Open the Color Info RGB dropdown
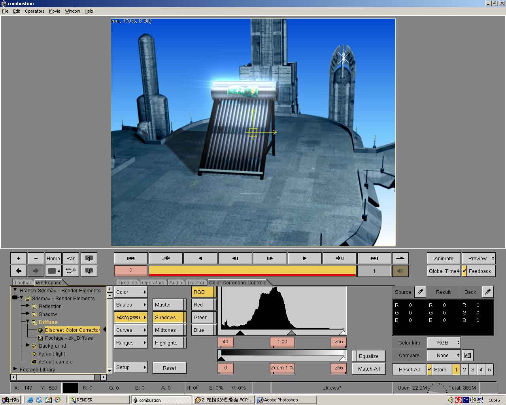 [444, 343]
